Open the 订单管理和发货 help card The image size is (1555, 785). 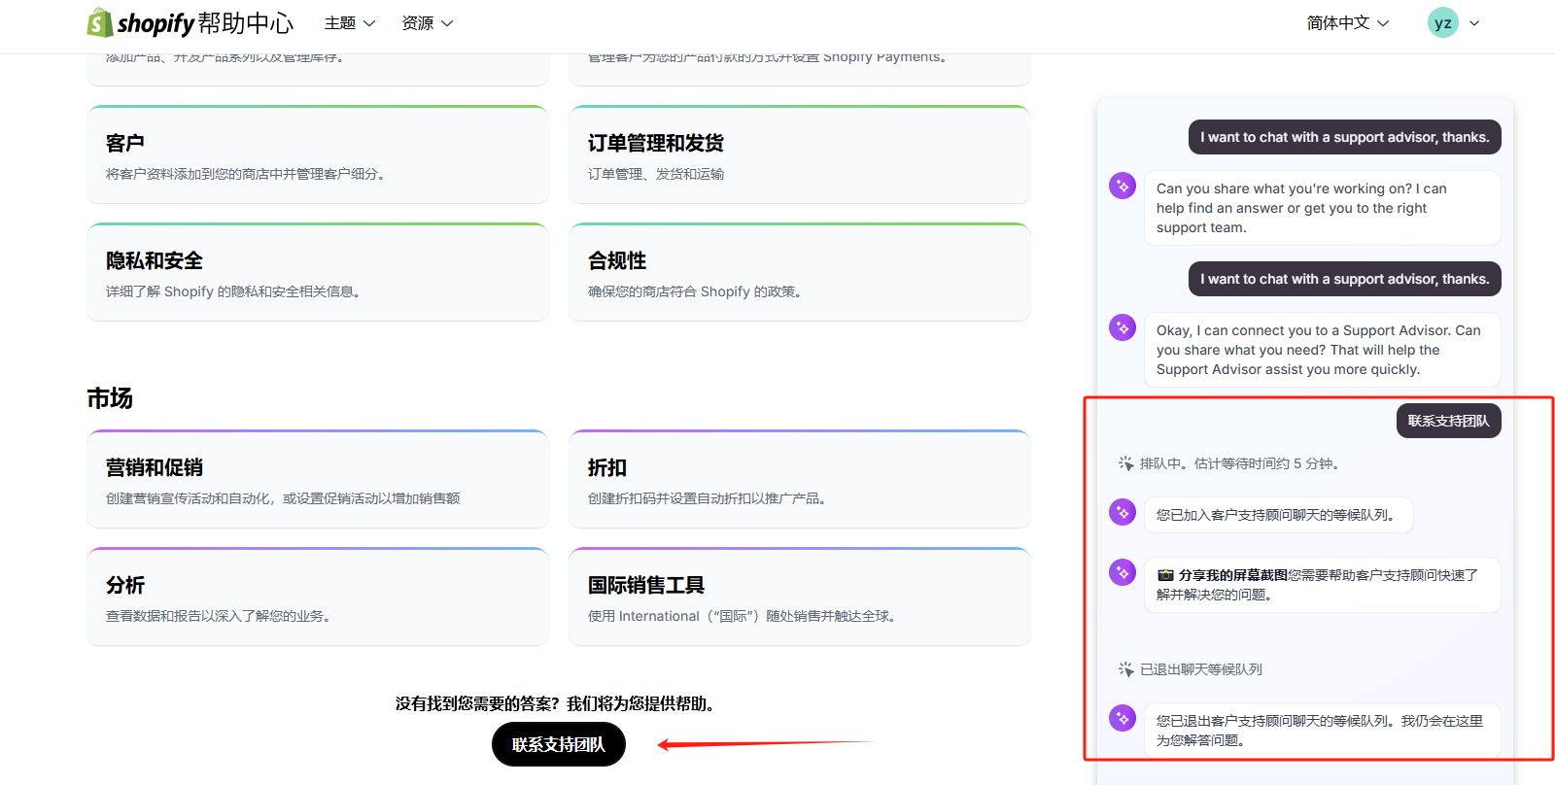[799, 154]
